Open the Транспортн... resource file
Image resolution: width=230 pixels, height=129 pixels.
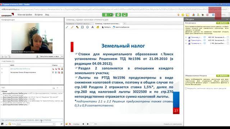[196, 40]
